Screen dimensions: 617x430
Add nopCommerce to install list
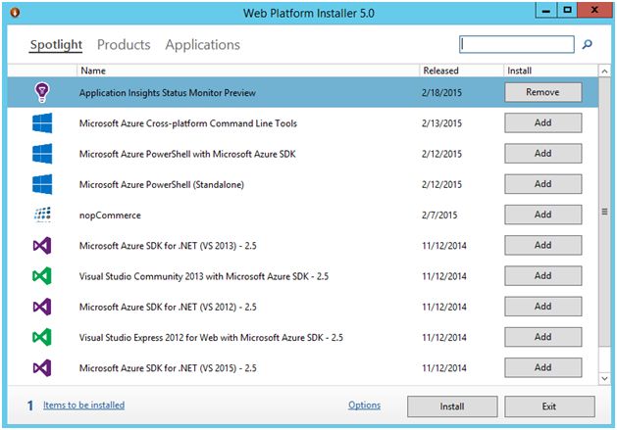tap(542, 214)
